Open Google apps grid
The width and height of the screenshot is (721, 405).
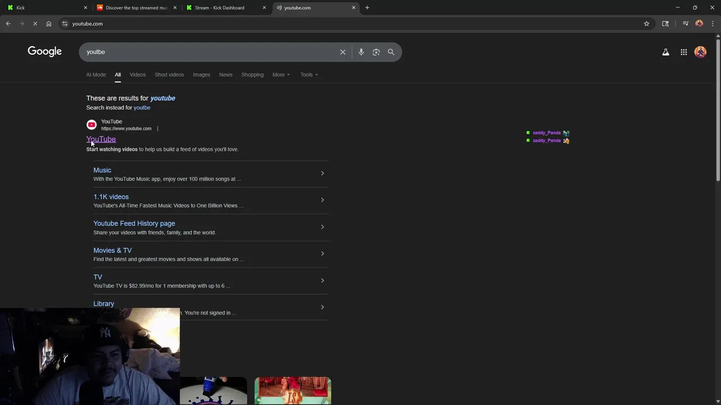(683, 52)
